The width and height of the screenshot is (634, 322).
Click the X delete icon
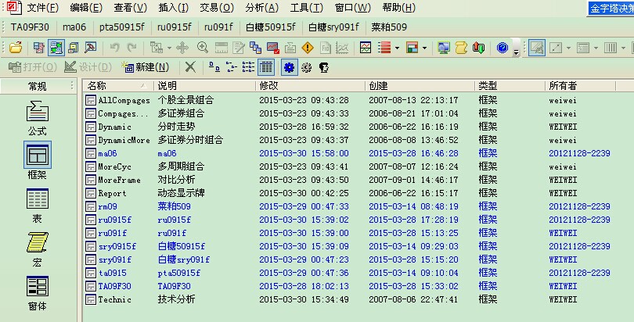point(190,67)
